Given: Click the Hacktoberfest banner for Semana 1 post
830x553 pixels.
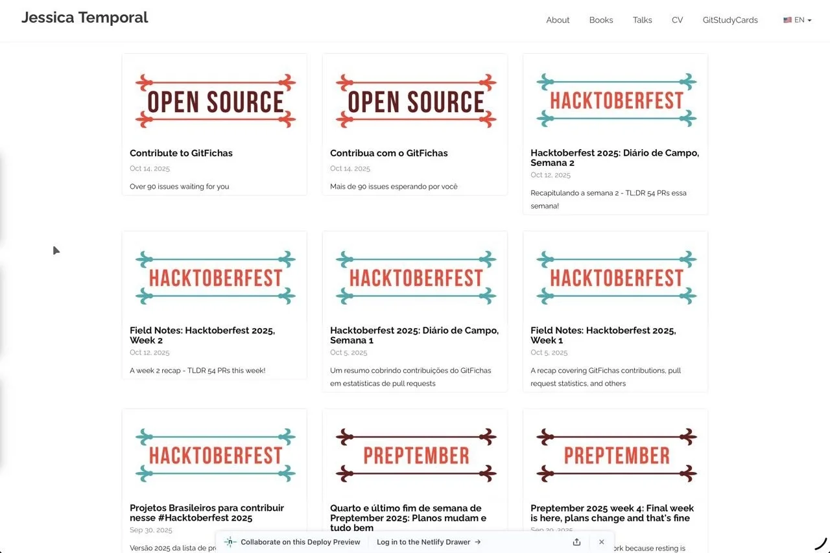Looking at the screenshot, I should (x=415, y=277).
